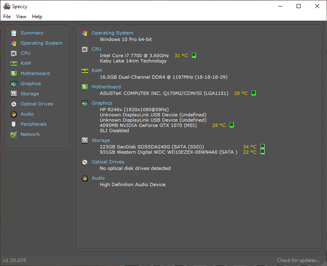327x266 pixels.
Task: Click the Graphics heading link in summary
Action: point(101,103)
